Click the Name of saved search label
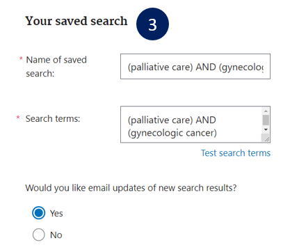 [x=56, y=67]
